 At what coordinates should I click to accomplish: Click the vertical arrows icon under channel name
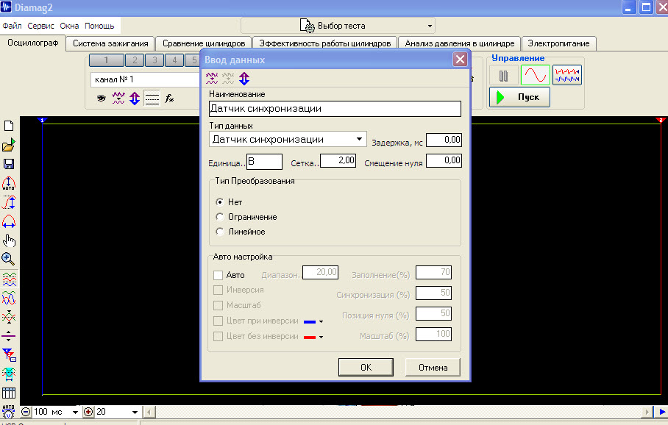tap(135, 99)
